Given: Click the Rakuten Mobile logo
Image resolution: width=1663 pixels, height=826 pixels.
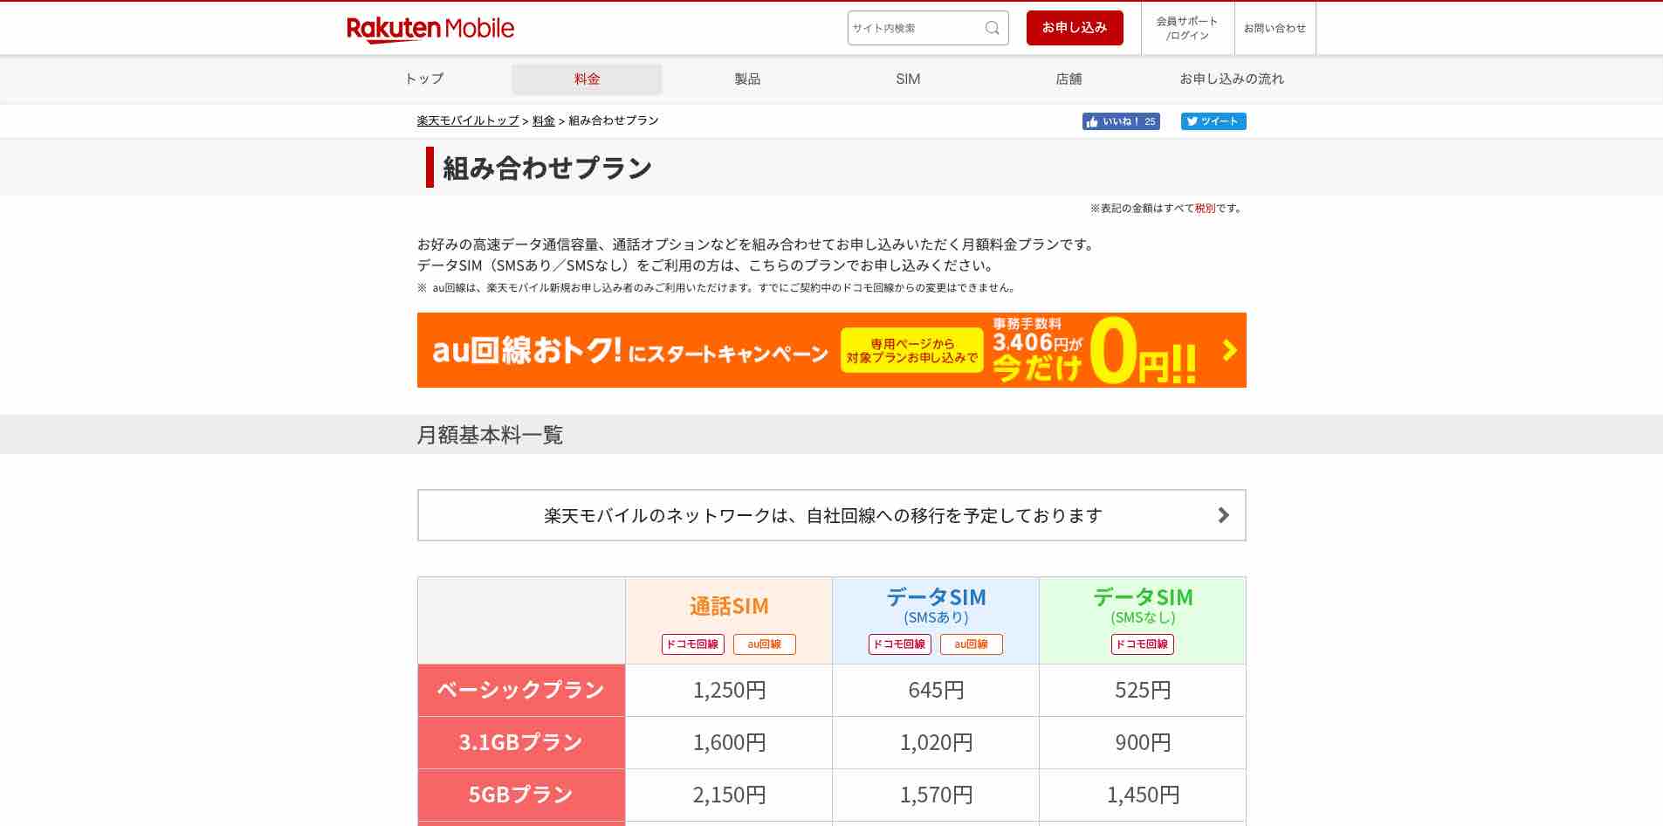Looking at the screenshot, I should coord(430,29).
